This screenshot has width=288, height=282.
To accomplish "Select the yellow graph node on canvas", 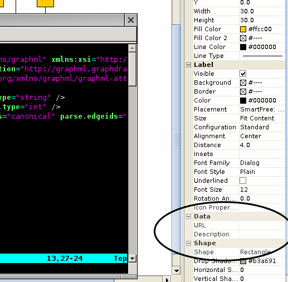I will [x=45, y=3].
